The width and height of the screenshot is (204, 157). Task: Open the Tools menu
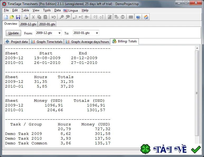pyautogui.click(x=47, y=10)
